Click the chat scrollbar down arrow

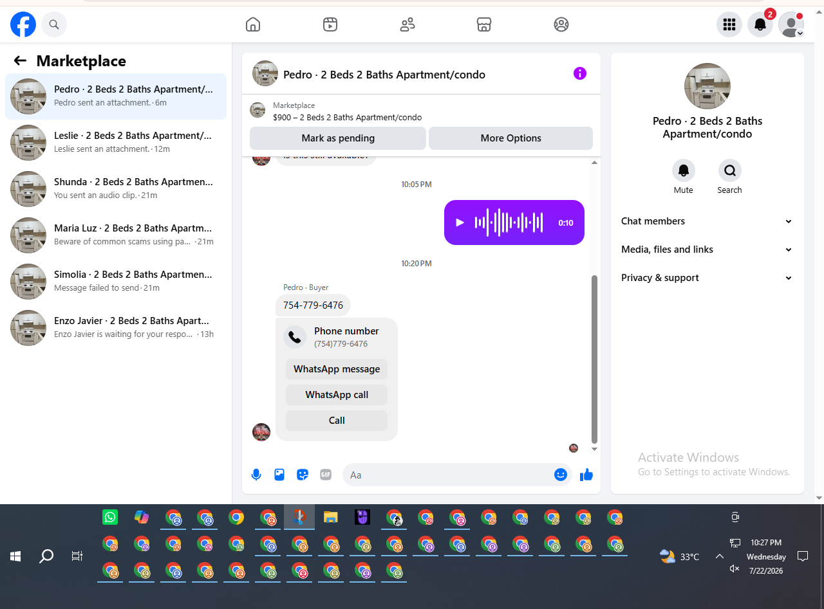pos(594,449)
